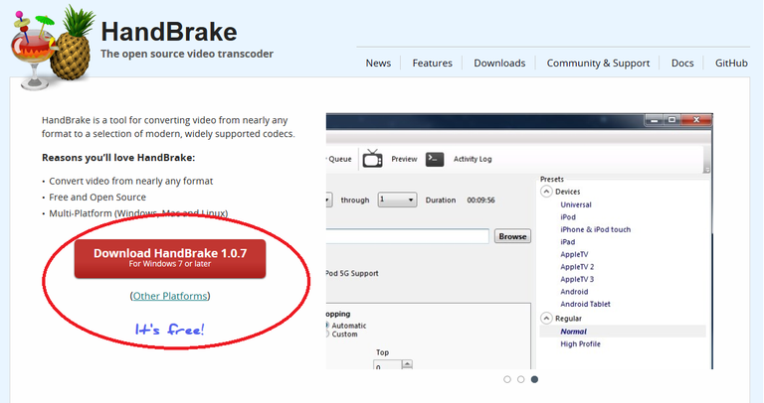The height and width of the screenshot is (403, 764).
Task: Go to the Downloads page
Action: [499, 64]
